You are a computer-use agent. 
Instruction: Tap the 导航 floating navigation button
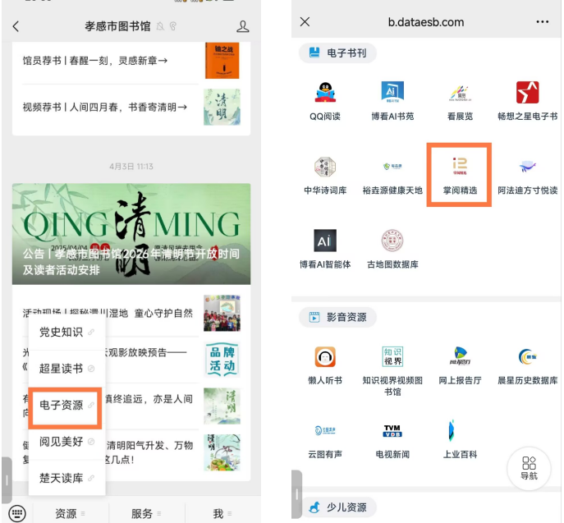coord(529,466)
